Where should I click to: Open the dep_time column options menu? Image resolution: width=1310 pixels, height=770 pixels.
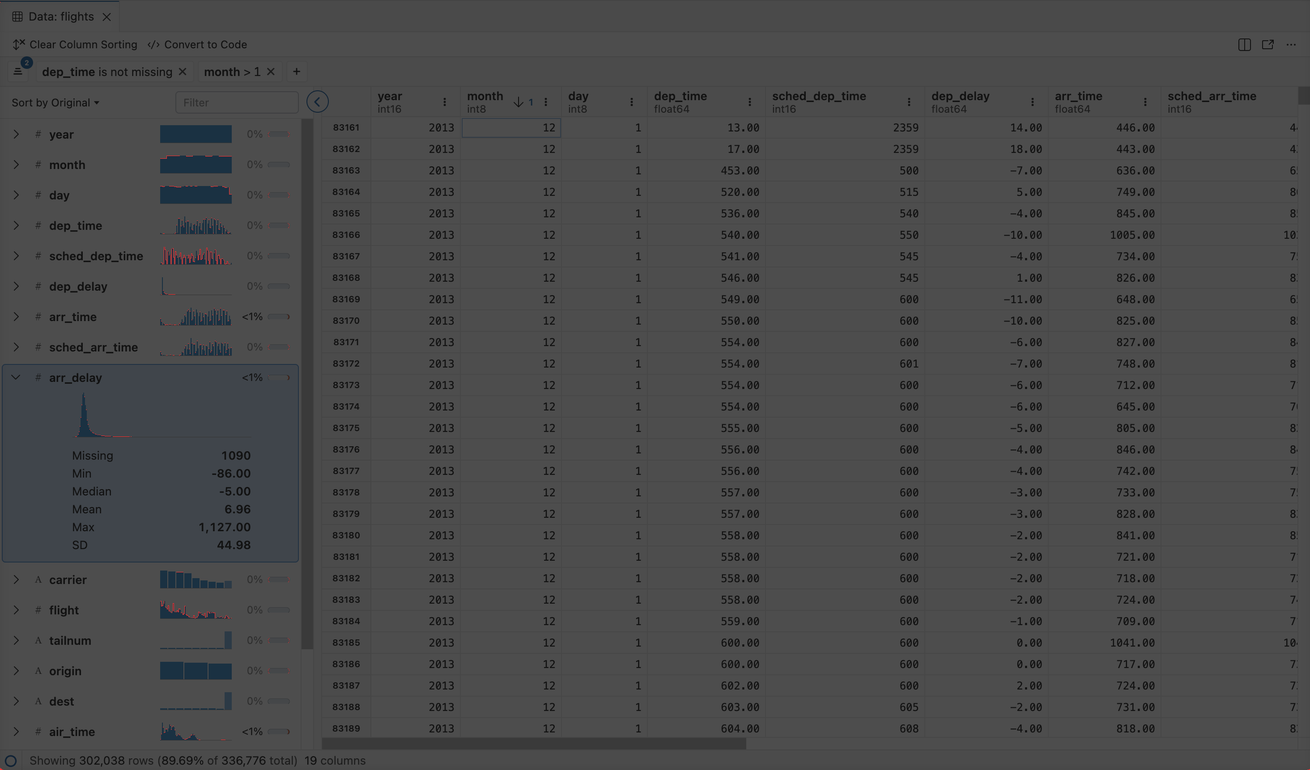749,102
